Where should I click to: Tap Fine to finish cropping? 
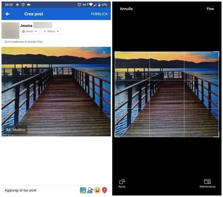(x=210, y=9)
